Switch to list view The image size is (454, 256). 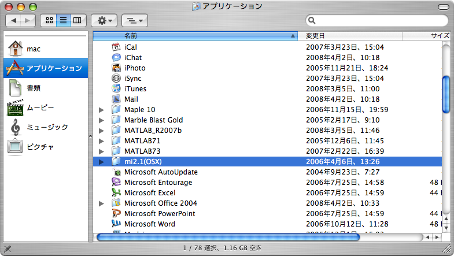point(63,20)
